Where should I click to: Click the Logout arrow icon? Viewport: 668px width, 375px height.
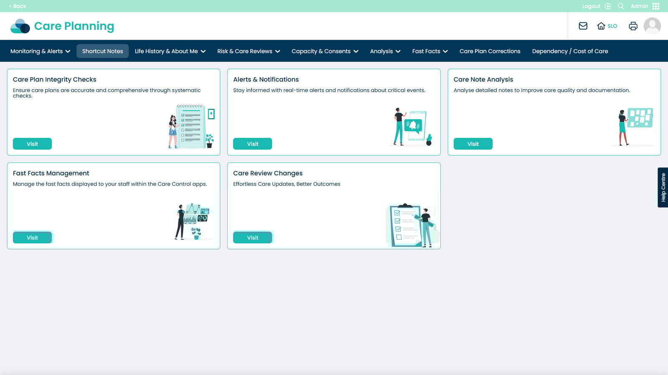(x=608, y=6)
